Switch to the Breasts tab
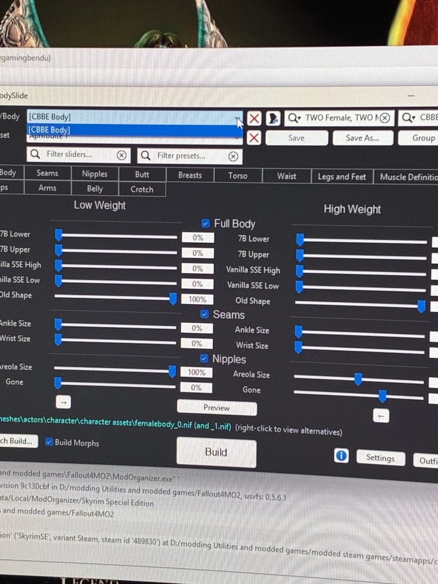 coord(190,175)
